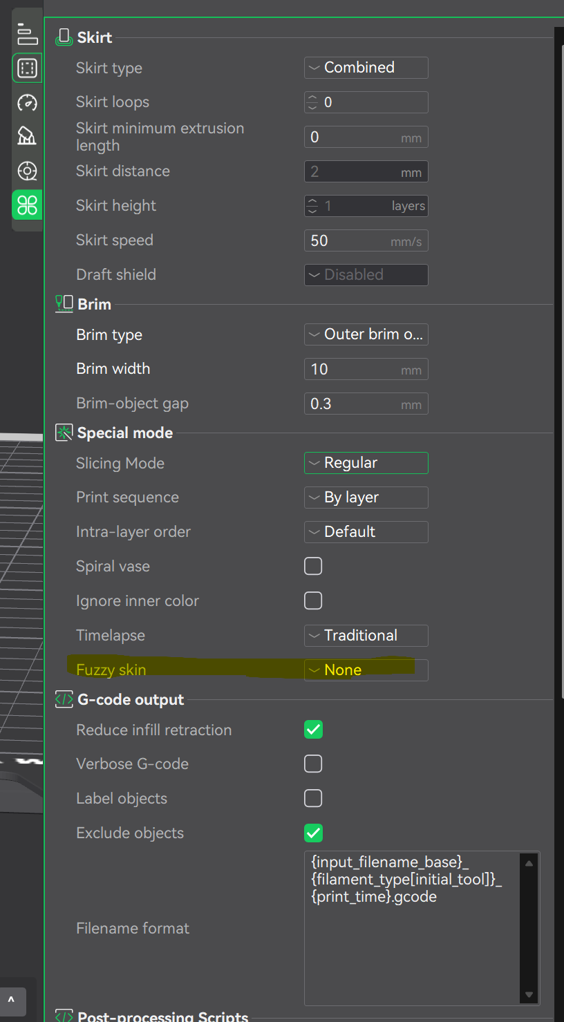Open the Fuzzy skin dropdown
Viewport: 564px width, 1022px height.
(366, 670)
